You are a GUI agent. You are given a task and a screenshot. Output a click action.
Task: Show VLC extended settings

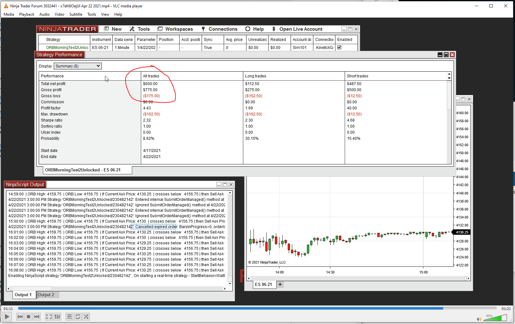point(57,317)
